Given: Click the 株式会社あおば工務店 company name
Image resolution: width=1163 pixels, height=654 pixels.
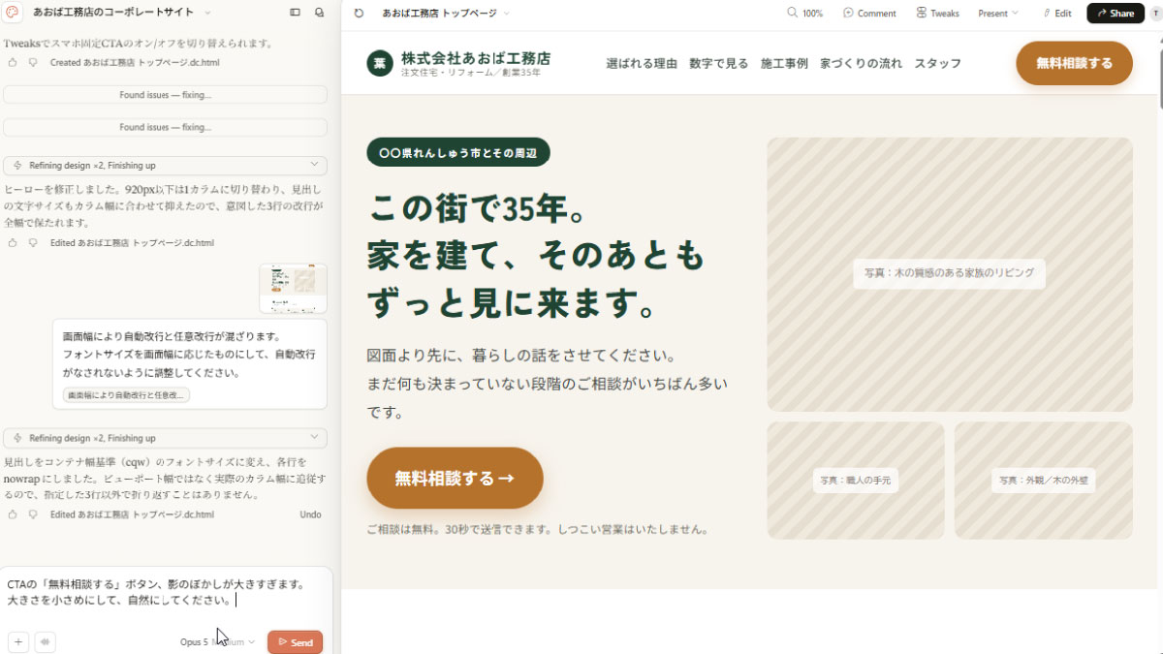Looking at the screenshot, I should click(476, 58).
